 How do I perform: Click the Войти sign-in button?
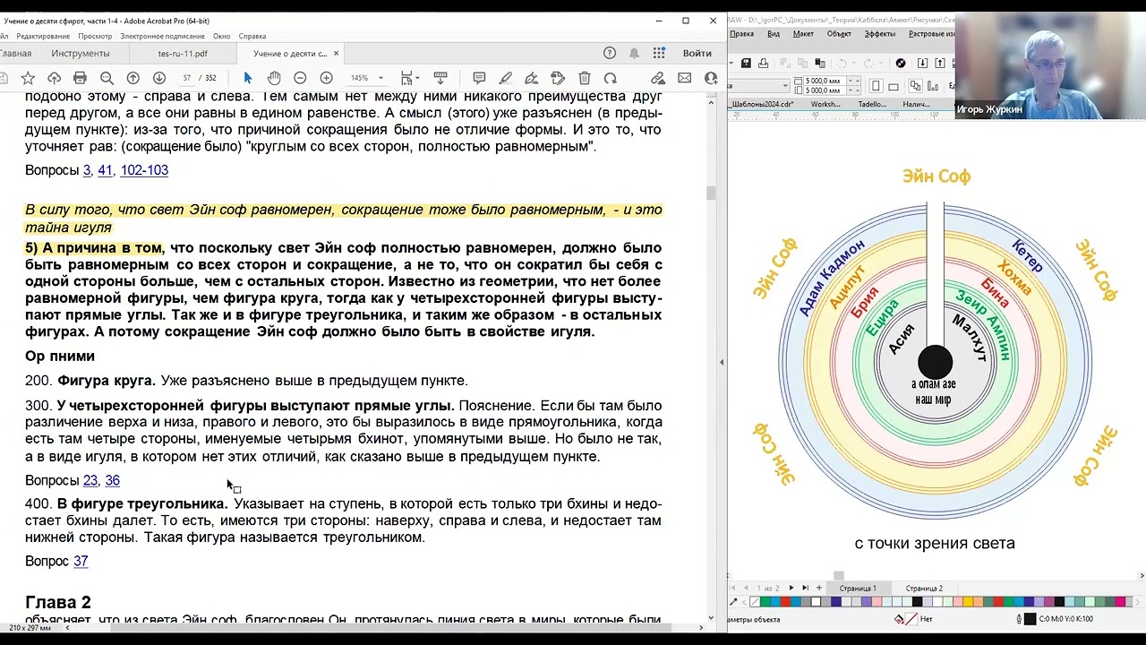point(697,53)
